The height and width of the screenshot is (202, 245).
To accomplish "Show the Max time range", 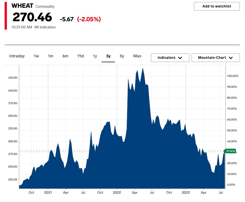I will point(137,56).
